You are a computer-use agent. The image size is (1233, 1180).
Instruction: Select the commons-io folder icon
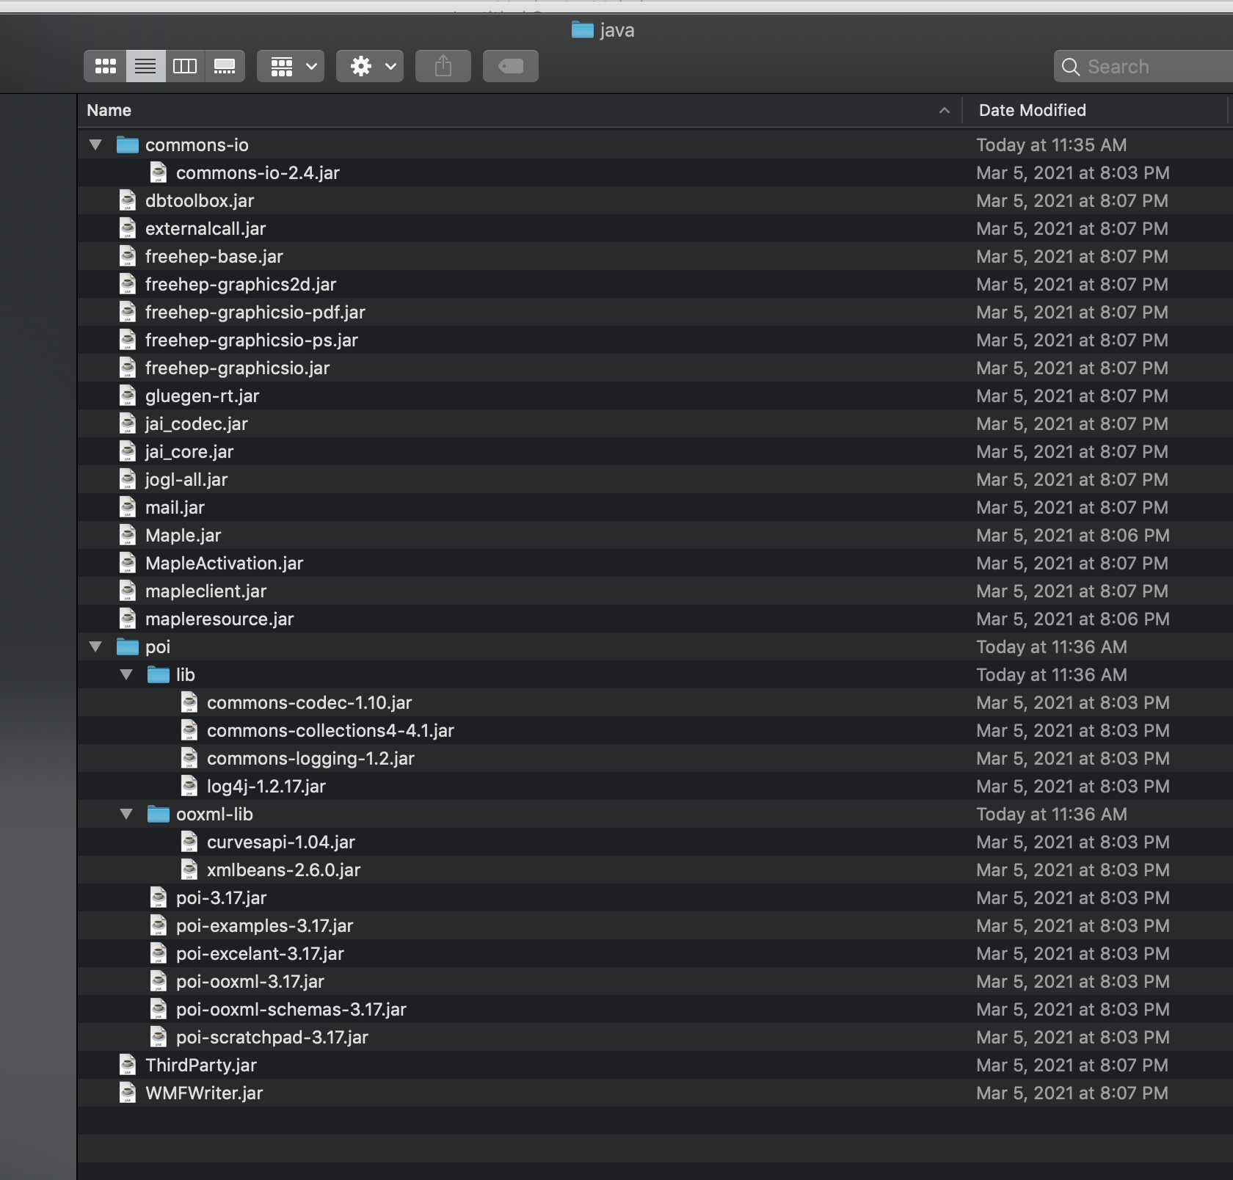pos(128,145)
